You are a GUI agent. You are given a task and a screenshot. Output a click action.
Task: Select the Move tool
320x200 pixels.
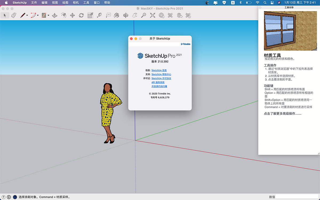(72, 15)
